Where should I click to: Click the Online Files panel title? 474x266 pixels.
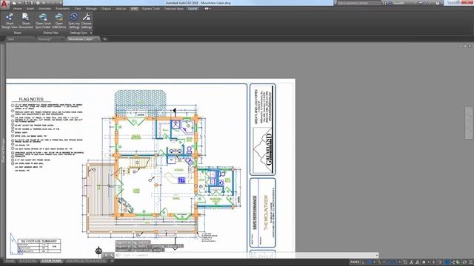click(50, 33)
